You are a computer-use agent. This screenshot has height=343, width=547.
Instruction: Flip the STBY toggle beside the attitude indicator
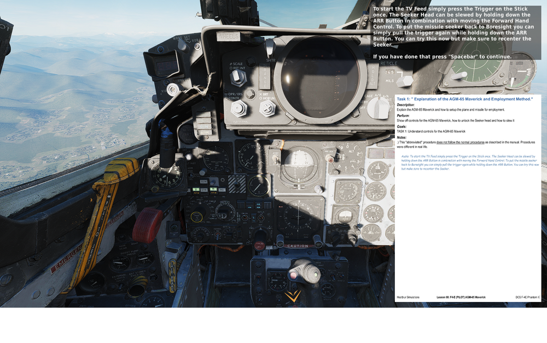[x=276, y=159]
